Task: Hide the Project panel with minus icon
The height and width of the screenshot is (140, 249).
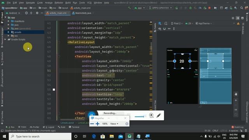Action: pos(42,13)
